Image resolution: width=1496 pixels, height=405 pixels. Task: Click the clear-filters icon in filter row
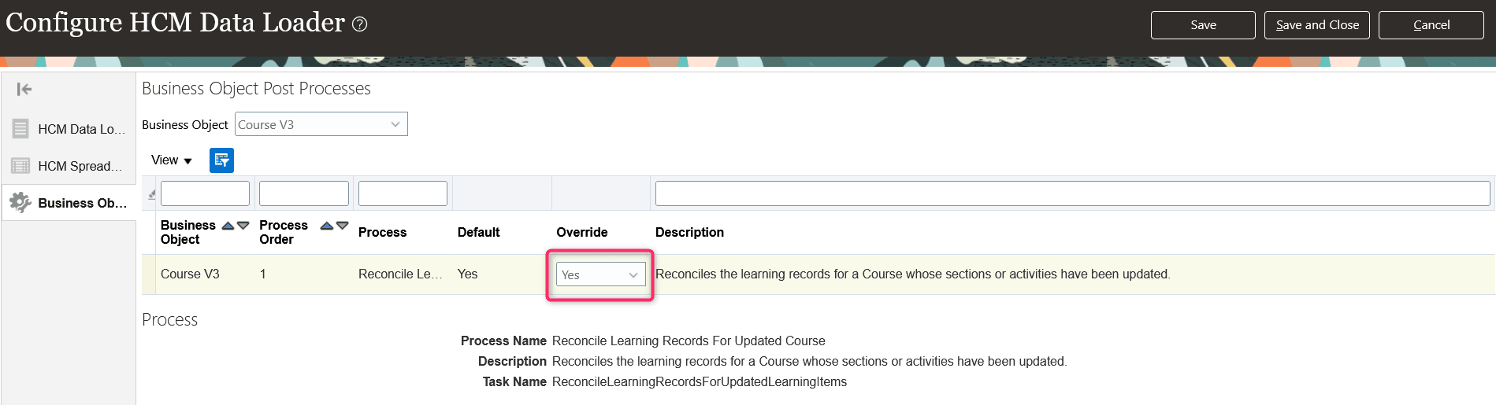151,194
